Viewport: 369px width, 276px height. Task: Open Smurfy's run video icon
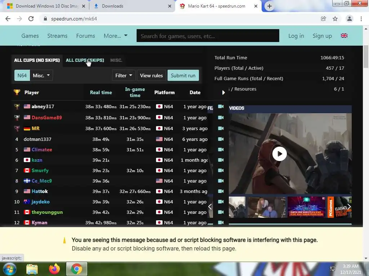pyautogui.click(x=221, y=170)
